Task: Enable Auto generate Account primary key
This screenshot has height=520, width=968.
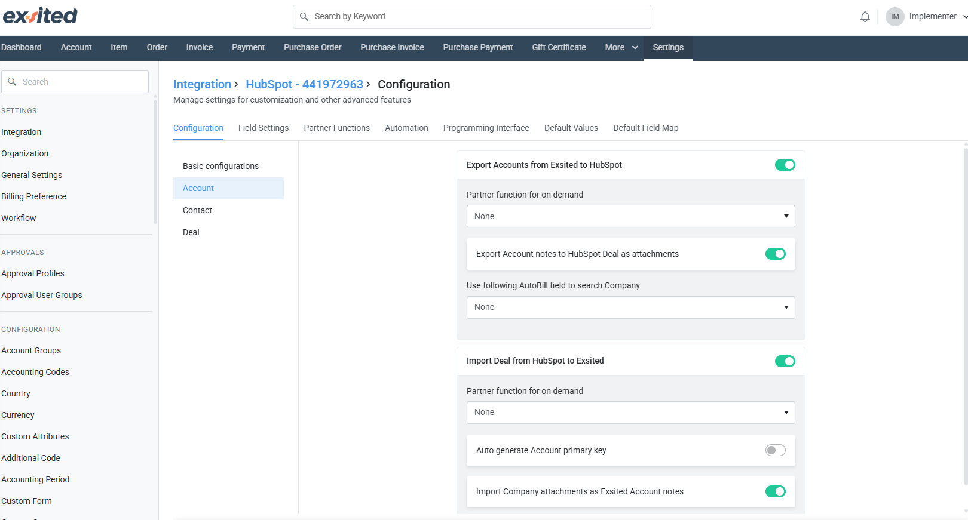Action: point(775,450)
